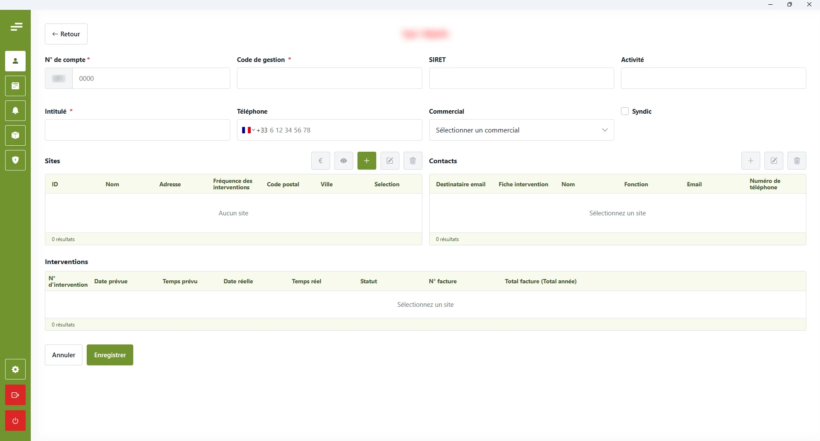Open the calendar planning icon in sidebar
The height and width of the screenshot is (441, 820).
[15, 86]
